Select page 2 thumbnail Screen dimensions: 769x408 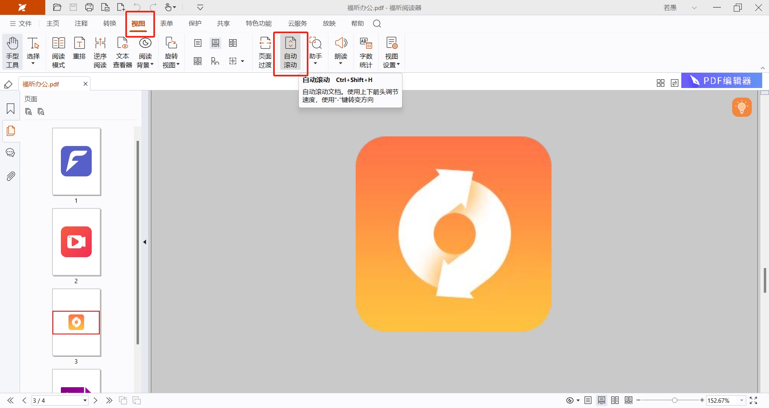tap(76, 242)
